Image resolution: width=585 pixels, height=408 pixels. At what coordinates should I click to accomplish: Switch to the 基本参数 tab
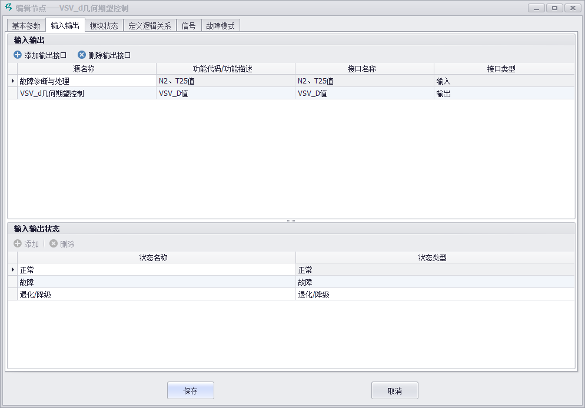coord(26,26)
